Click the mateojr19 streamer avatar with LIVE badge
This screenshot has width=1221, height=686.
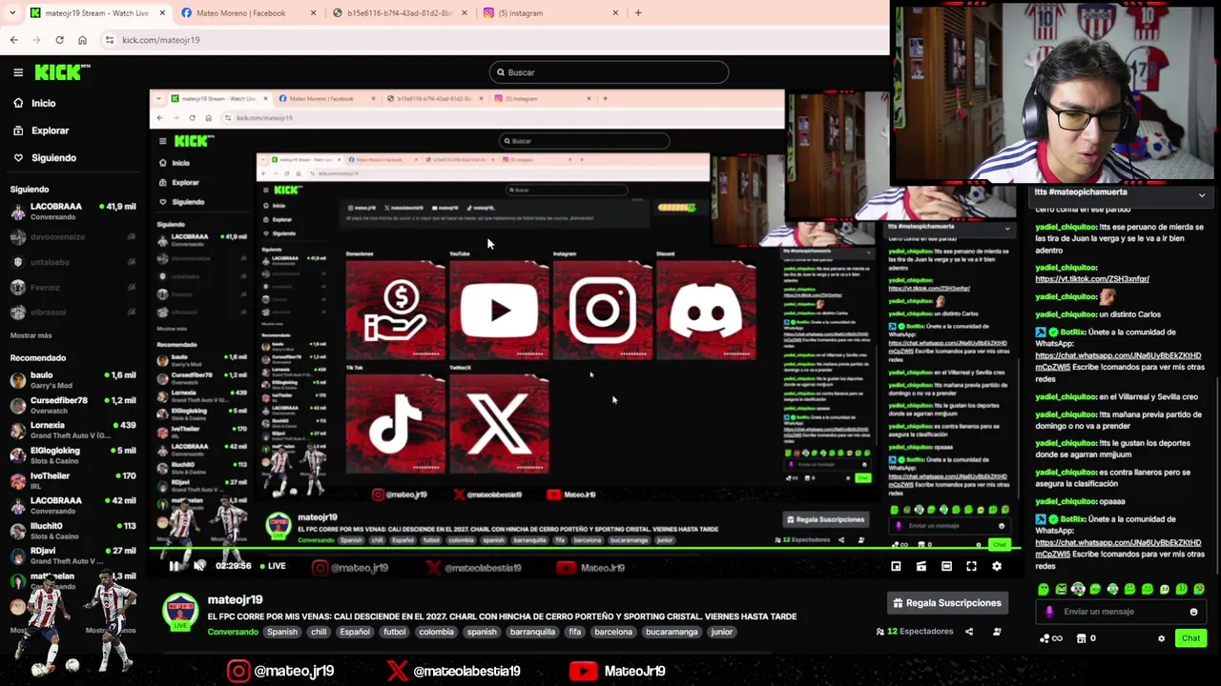tap(180, 611)
